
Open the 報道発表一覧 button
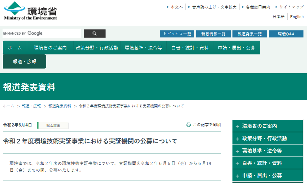click(250, 34)
